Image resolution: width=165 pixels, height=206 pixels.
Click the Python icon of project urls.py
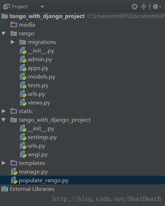coord(23,146)
